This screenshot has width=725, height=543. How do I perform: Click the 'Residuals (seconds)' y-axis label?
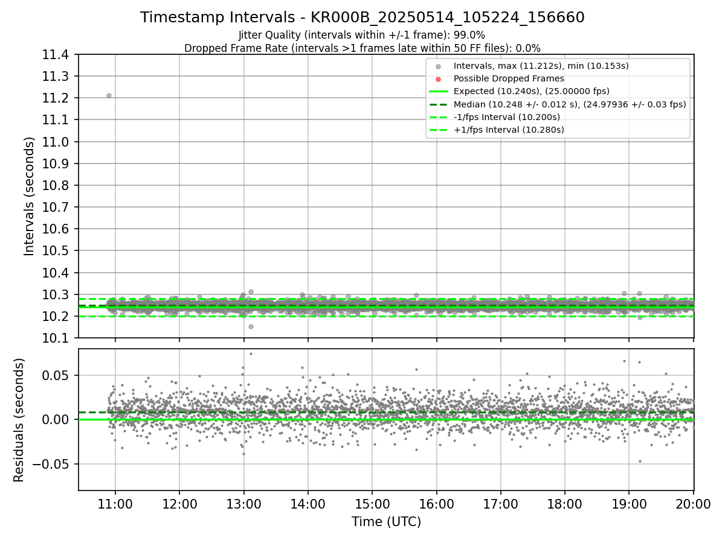(19, 420)
